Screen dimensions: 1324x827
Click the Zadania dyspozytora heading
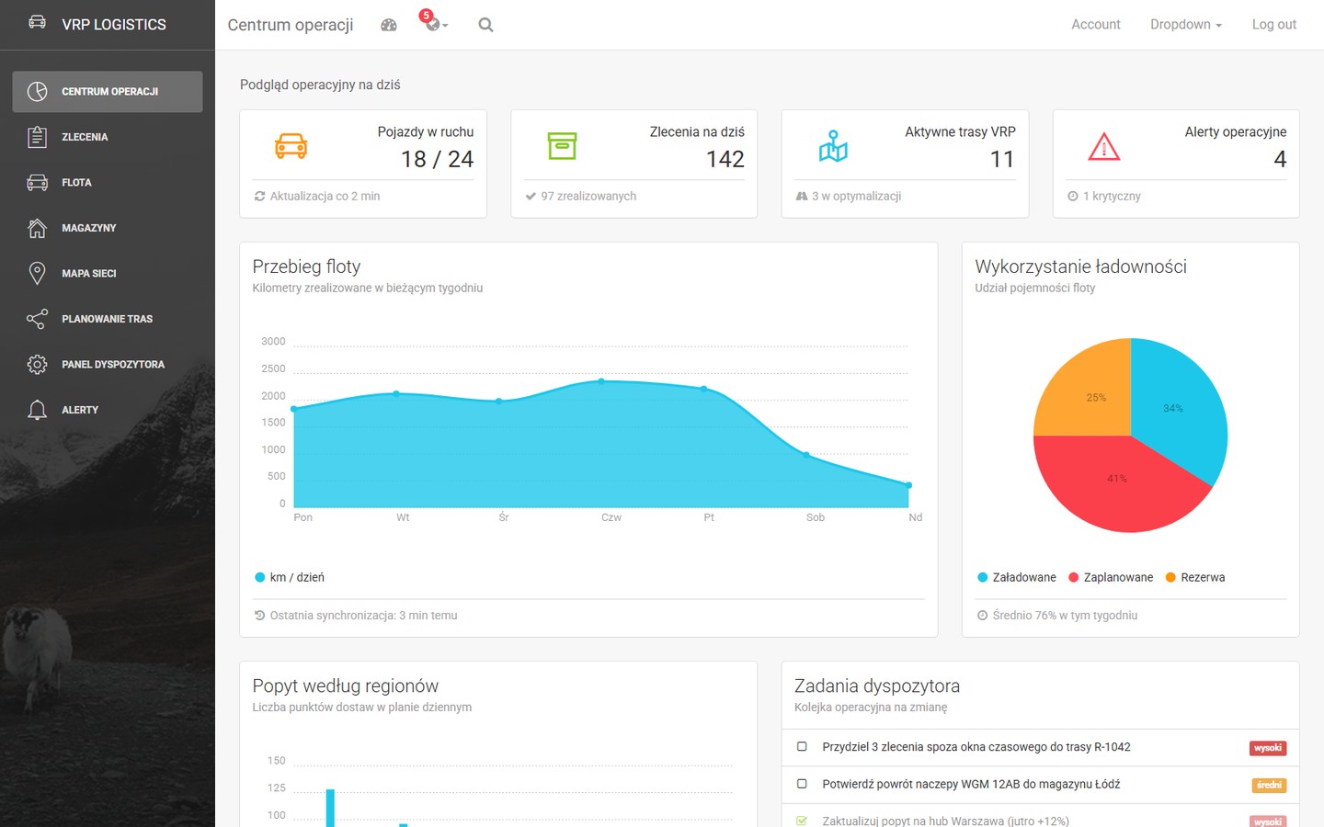(877, 685)
